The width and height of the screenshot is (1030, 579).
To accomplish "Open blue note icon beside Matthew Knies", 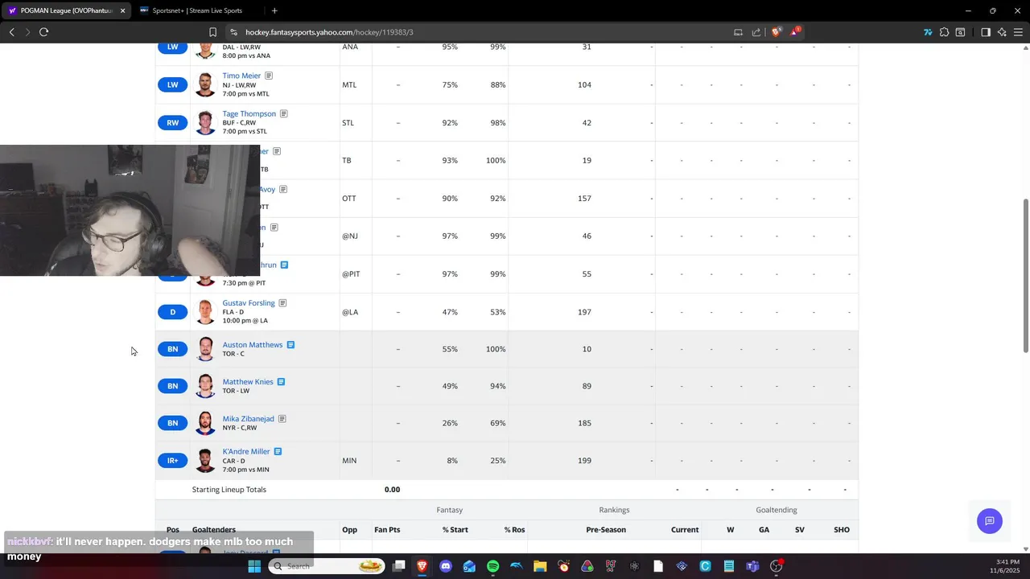I will click(281, 382).
